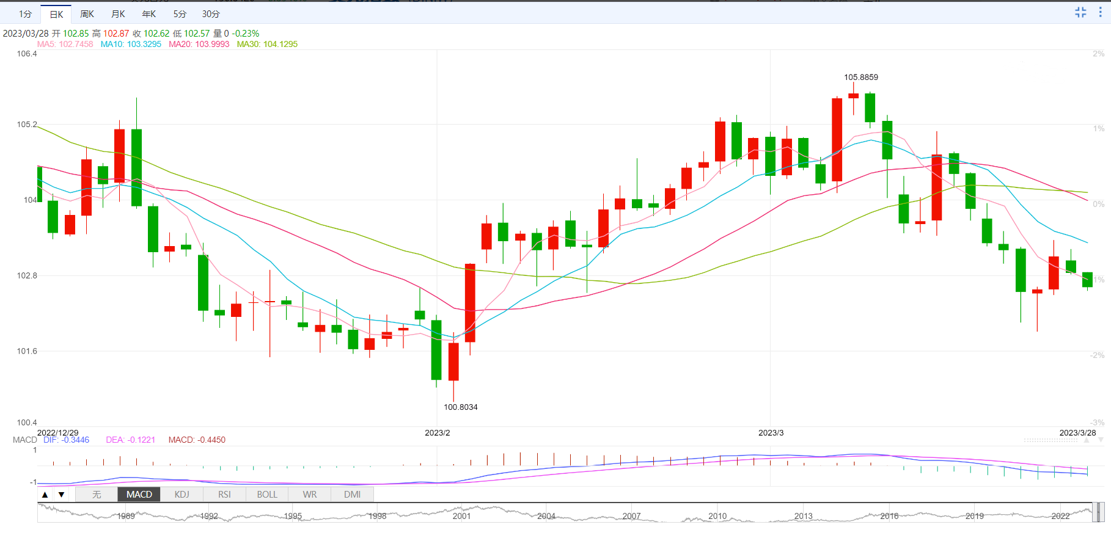Click the 2023/3/28 end date label
Viewport: 1111px width, 541px height.
pyautogui.click(x=1077, y=432)
